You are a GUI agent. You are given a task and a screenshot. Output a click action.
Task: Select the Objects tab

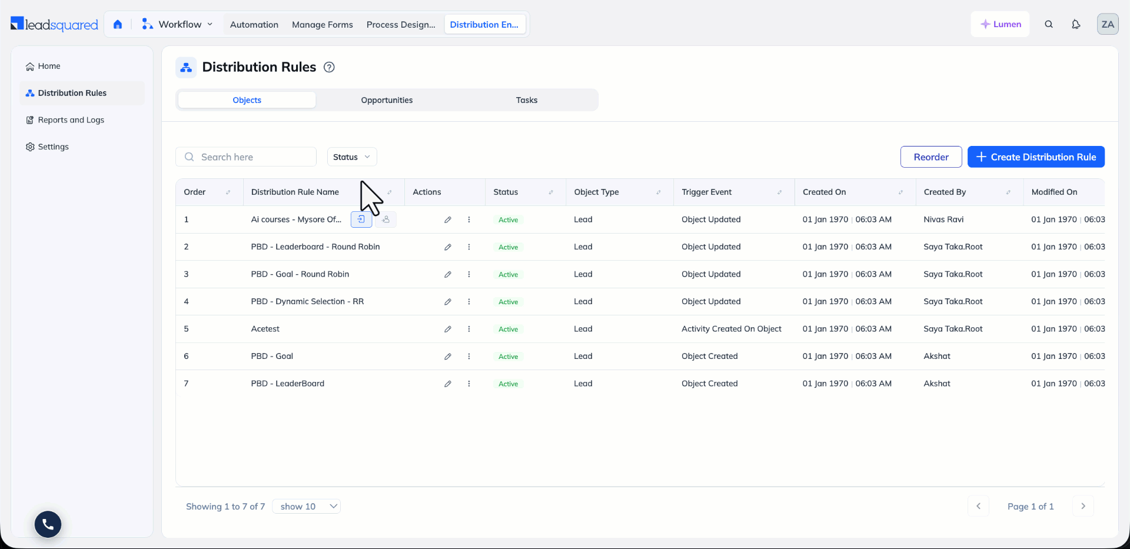[247, 100]
